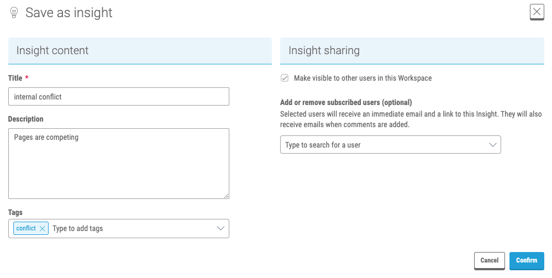This screenshot has height=278, width=552.
Task: Select the Insight content section header
Action: pyautogui.click(x=140, y=51)
